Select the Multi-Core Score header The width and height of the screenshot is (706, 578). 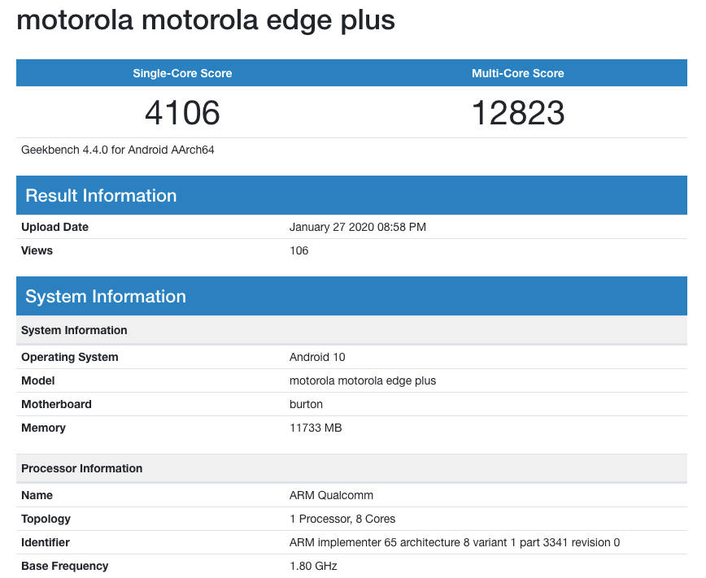(x=518, y=73)
